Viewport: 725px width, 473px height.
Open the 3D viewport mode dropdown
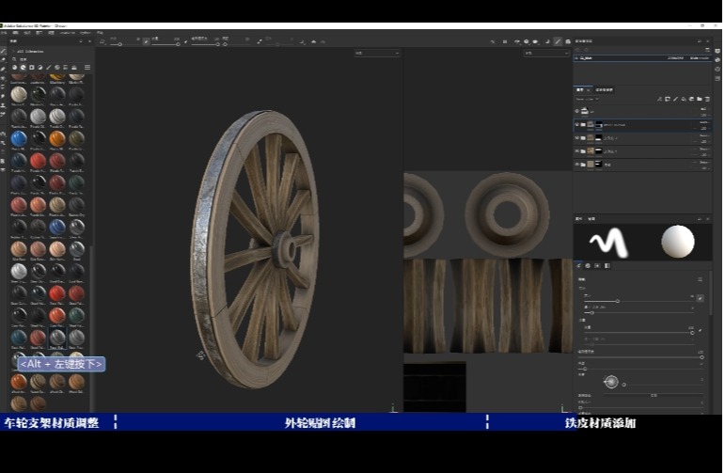click(x=377, y=54)
